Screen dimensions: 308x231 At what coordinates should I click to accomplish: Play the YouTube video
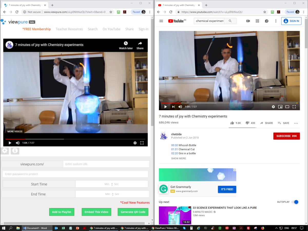pyautogui.click(x=166, y=107)
